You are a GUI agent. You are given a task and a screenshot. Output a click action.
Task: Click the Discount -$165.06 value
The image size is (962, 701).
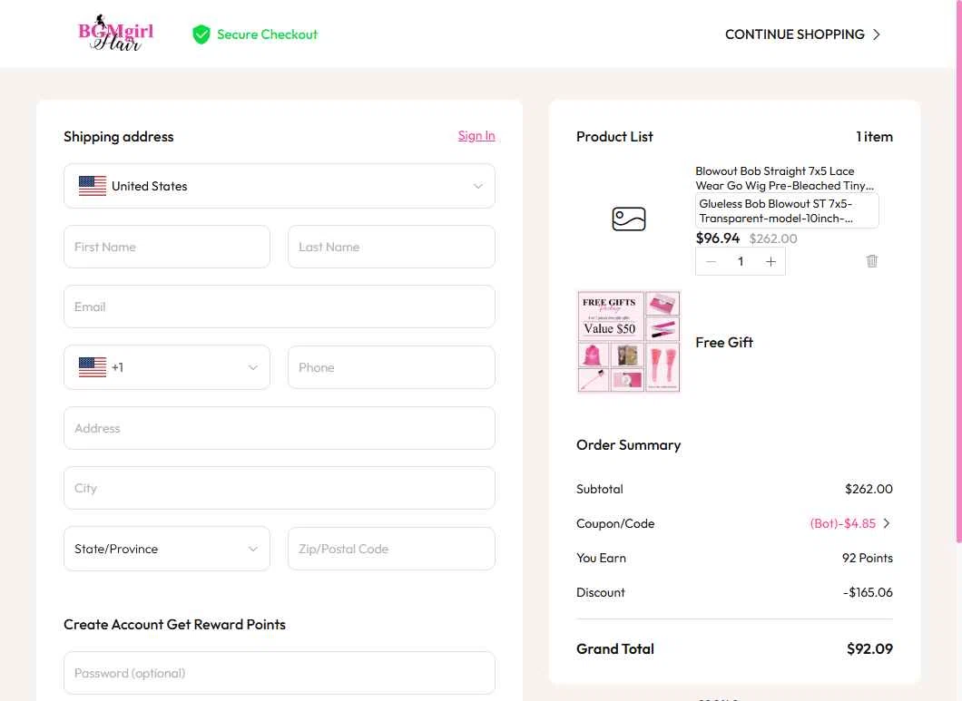pos(868,592)
